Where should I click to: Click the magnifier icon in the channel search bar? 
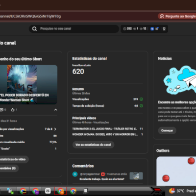click(34, 29)
